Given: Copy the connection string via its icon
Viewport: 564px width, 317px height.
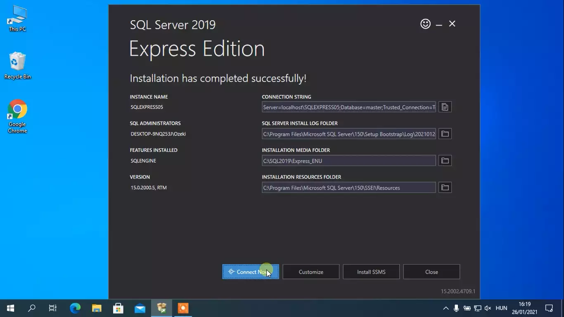Looking at the screenshot, I should (x=445, y=107).
